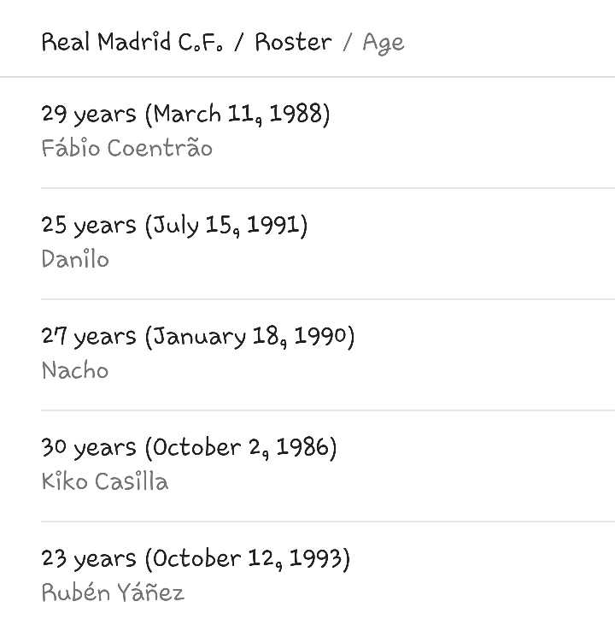Open Rubén Yáñez player entry
The image size is (615, 619).
click(113, 592)
